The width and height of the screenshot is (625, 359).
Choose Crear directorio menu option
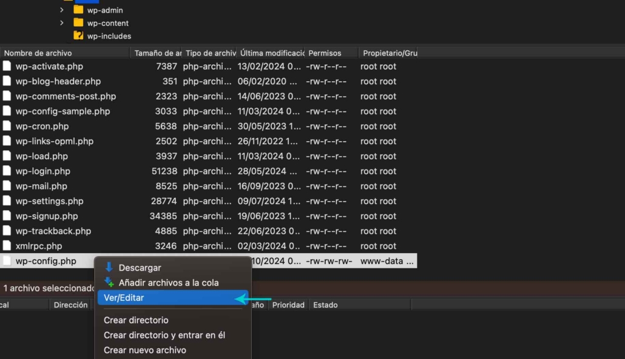(x=136, y=320)
